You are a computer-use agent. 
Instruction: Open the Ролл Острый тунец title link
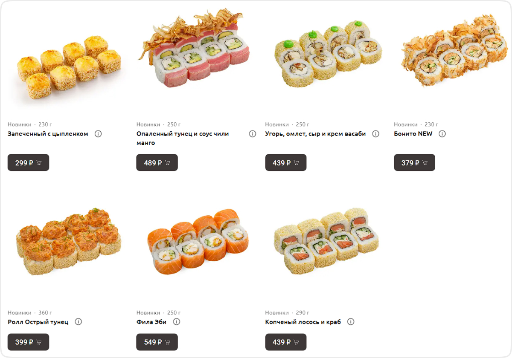point(38,322)
